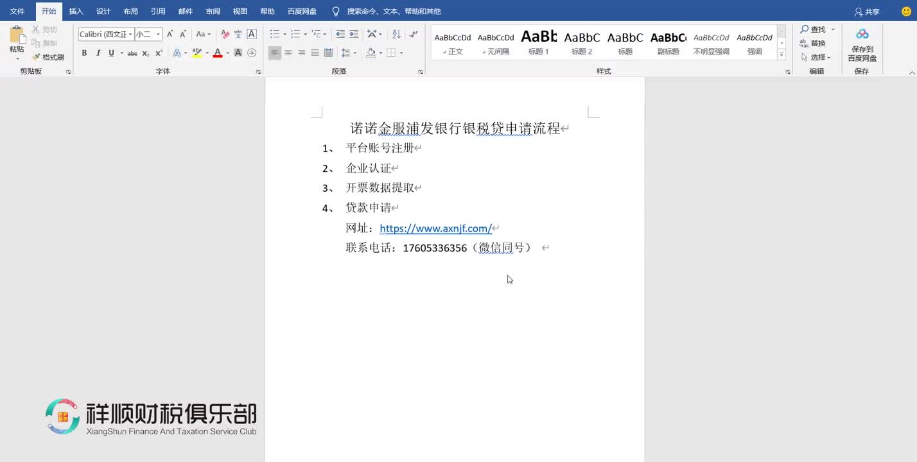Toggle character shading (gray A)

point(238,53)
